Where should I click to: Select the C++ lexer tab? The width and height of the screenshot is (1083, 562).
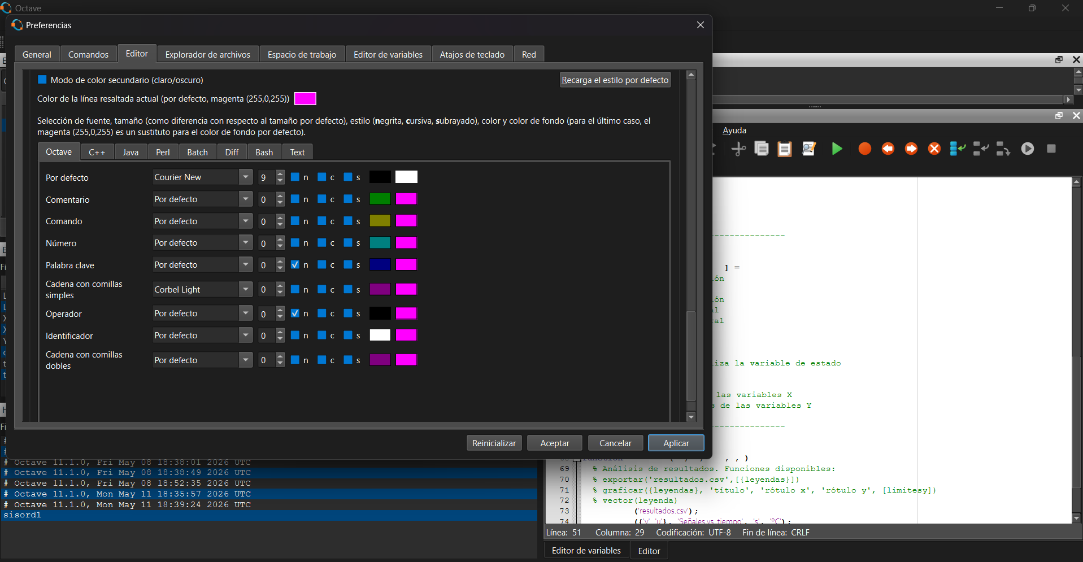pyautogui.click(x=97, y=153)
